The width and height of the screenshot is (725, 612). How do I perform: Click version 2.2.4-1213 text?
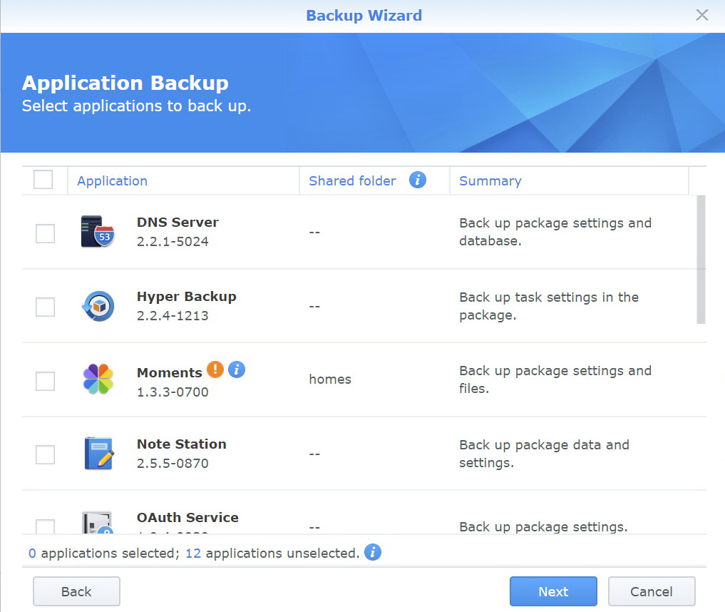tap(173, 315)
